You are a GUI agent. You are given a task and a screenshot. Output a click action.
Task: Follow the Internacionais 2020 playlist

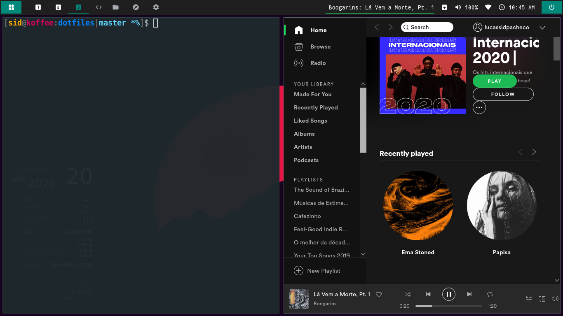click(503, 94)
